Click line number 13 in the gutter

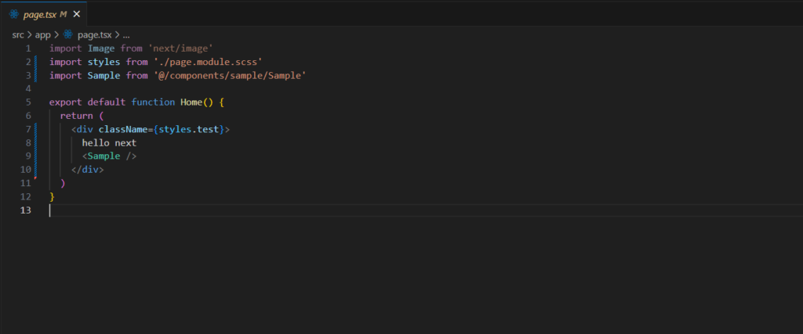[x=26, y=210]
